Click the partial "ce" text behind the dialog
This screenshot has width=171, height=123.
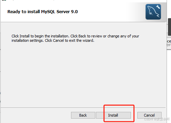click(169, 41)
